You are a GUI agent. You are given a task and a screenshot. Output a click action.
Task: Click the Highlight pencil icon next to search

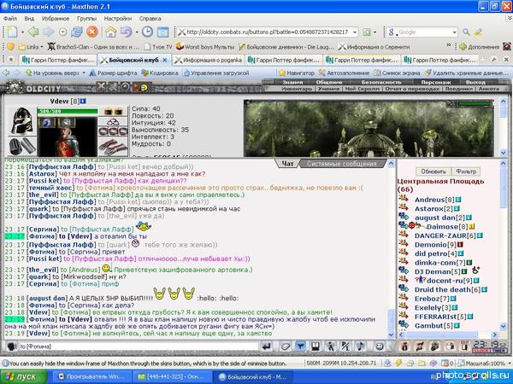pyautogui.click(x=478, y=32)
